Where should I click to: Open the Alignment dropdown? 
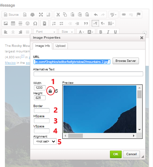(x=45, y=141)
